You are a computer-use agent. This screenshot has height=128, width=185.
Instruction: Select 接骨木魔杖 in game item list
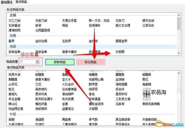click(43, 79)
